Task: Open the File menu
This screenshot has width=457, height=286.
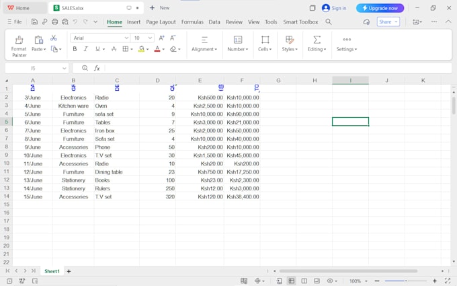Action: (x=15, y=22)
